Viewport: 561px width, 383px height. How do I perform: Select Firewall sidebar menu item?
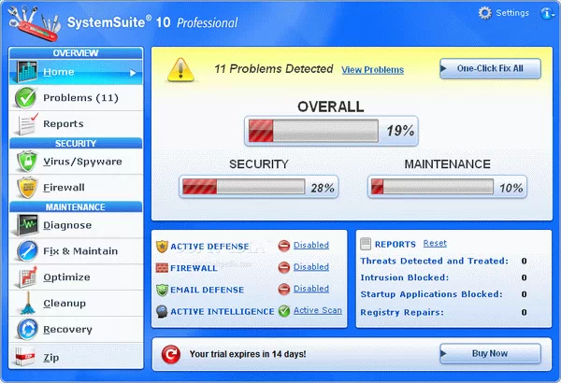(76, 188)
